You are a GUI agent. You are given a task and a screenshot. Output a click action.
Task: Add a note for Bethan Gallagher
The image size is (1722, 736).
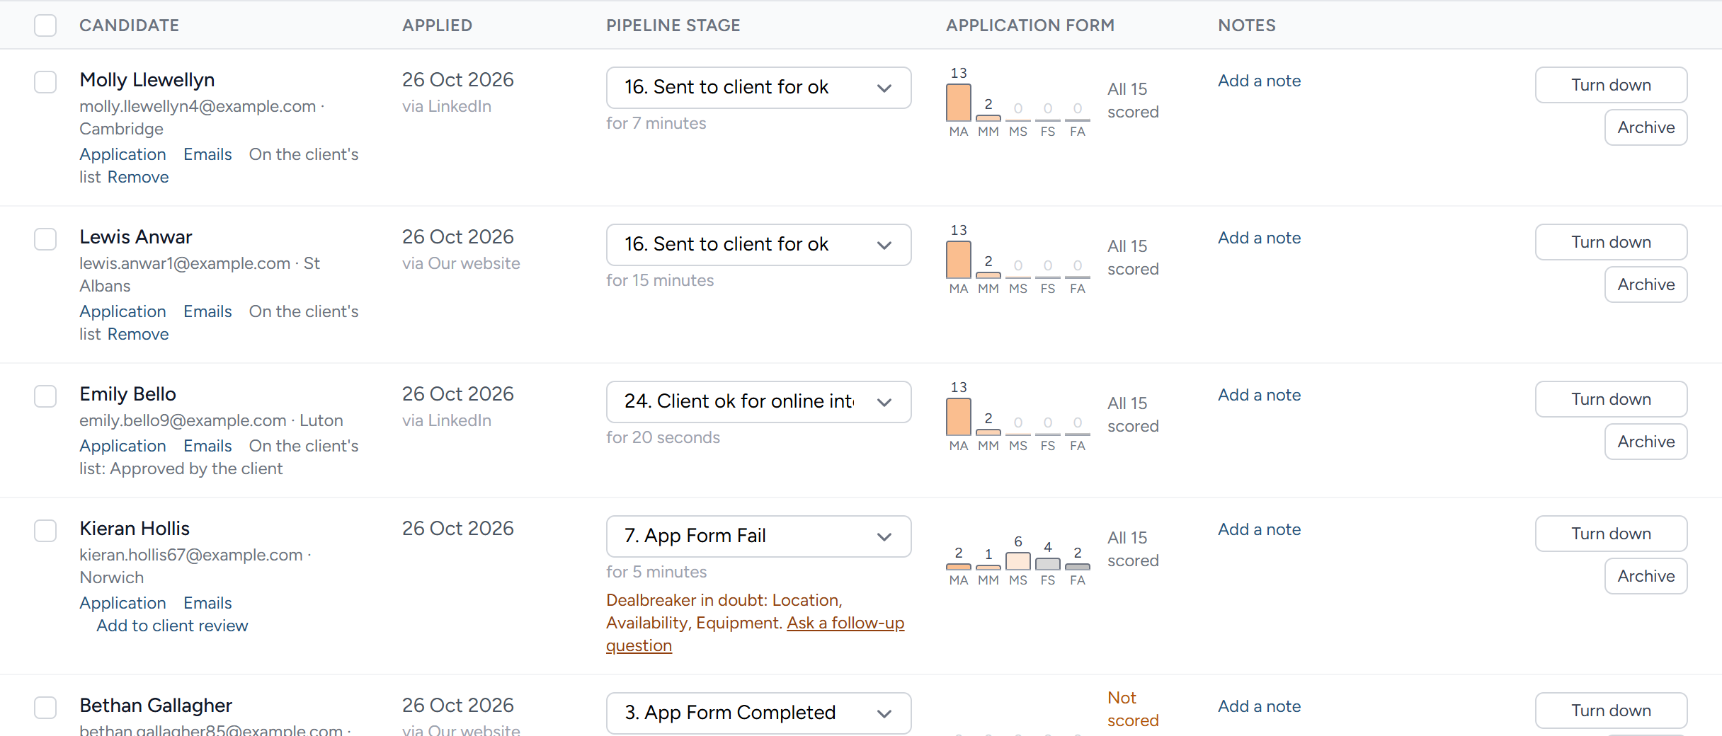pyautogui.click(x=1259, y=706)
